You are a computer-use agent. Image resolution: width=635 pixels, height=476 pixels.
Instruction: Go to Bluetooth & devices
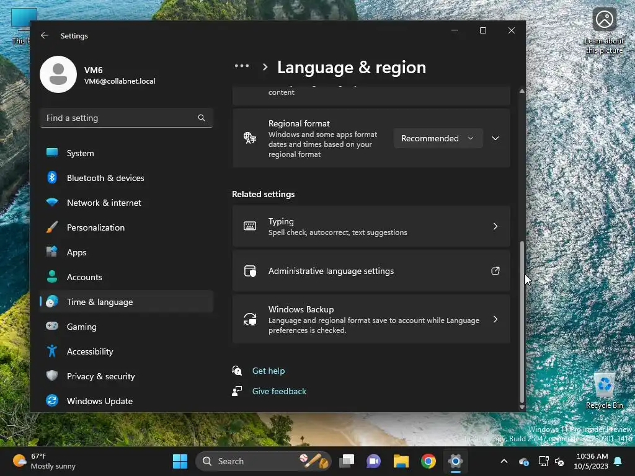tap(127, 178)
